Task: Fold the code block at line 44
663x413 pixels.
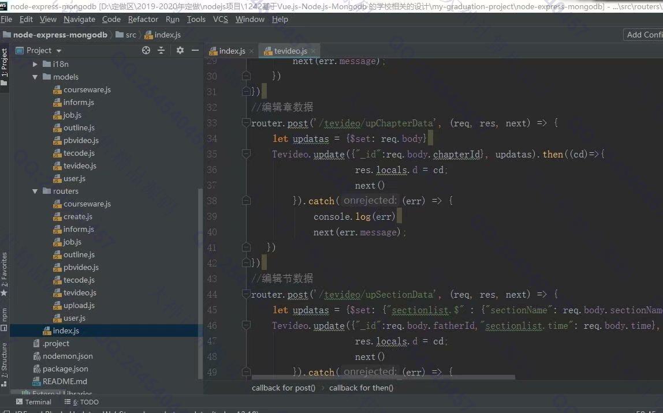Action: coord(245,294)
